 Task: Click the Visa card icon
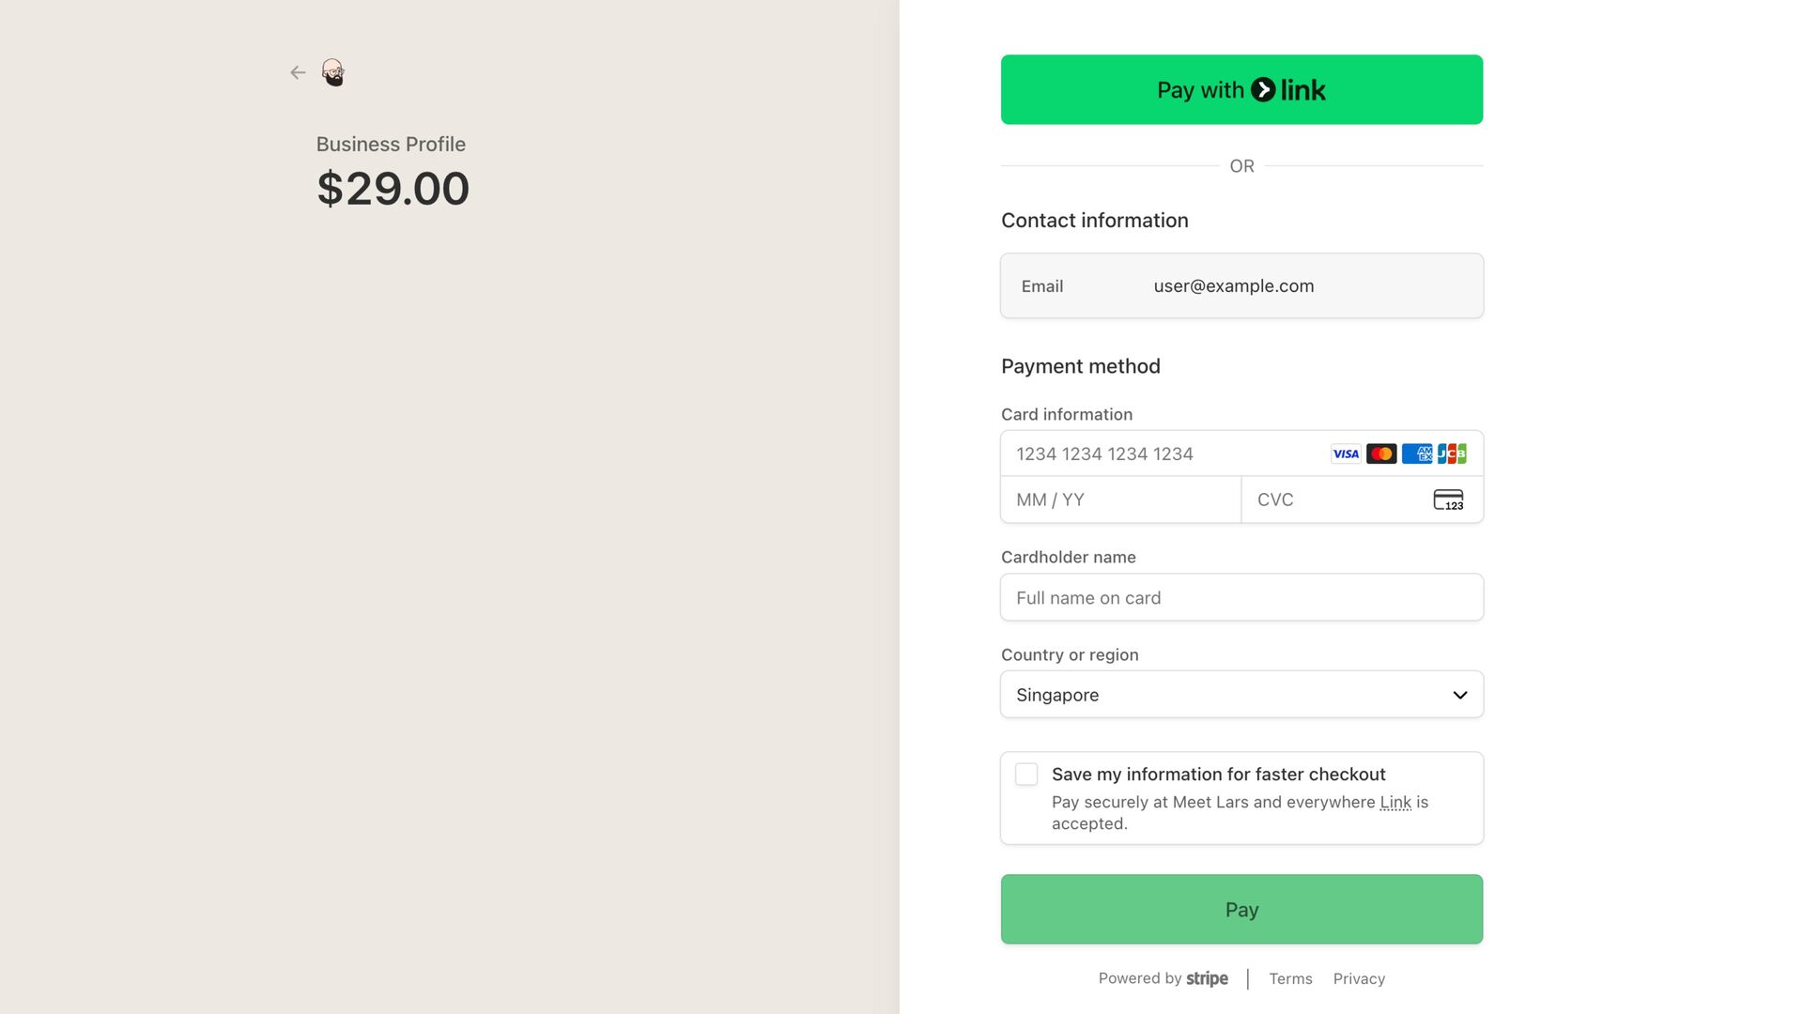coord(1346,454)
